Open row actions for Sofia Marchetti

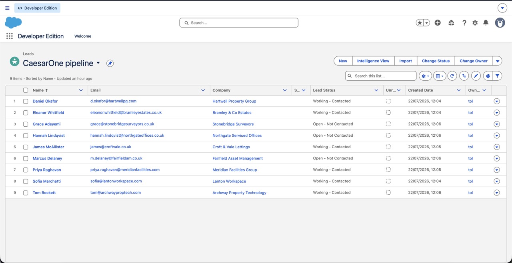click(497, 181)
